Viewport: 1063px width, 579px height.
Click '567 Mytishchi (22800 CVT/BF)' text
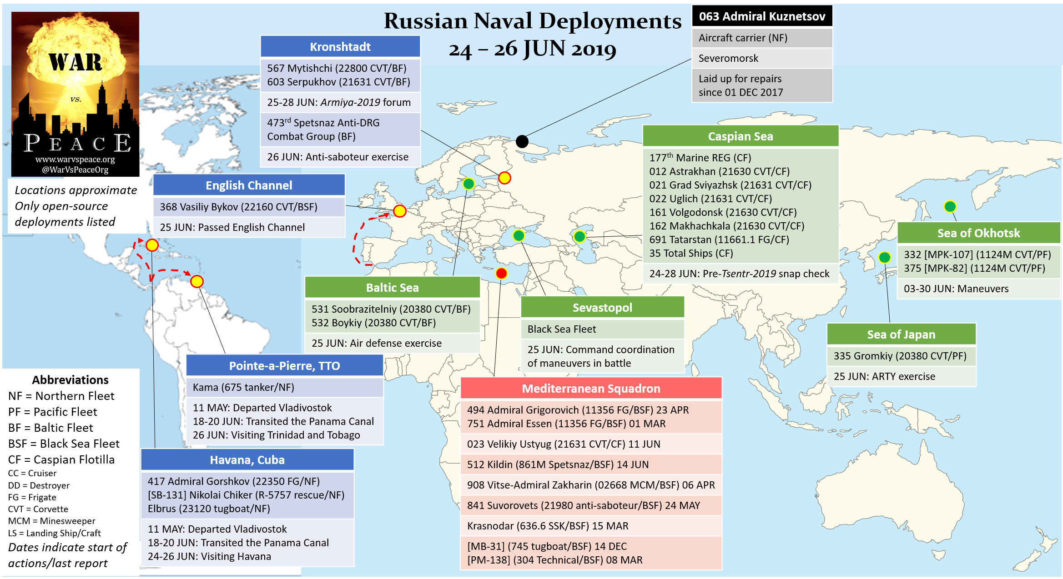(x=337, y=68)
